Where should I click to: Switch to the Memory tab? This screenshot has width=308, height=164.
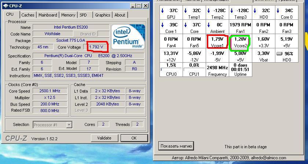coord(68,15)
